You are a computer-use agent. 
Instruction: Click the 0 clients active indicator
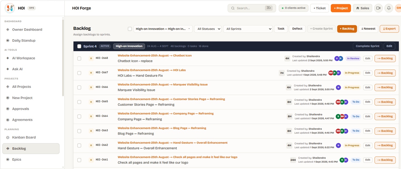294,8
